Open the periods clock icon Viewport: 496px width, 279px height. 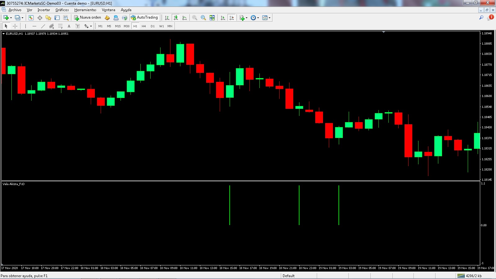(x=253, y=18)
